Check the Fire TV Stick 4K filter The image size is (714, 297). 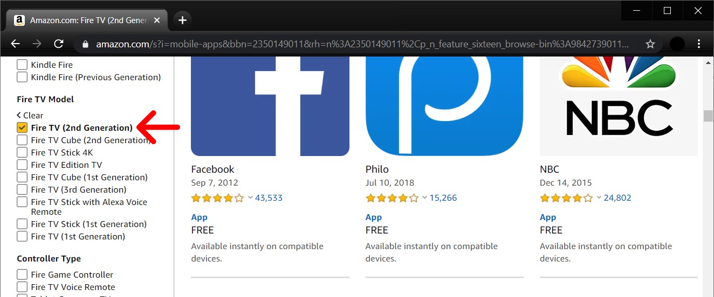22,152
